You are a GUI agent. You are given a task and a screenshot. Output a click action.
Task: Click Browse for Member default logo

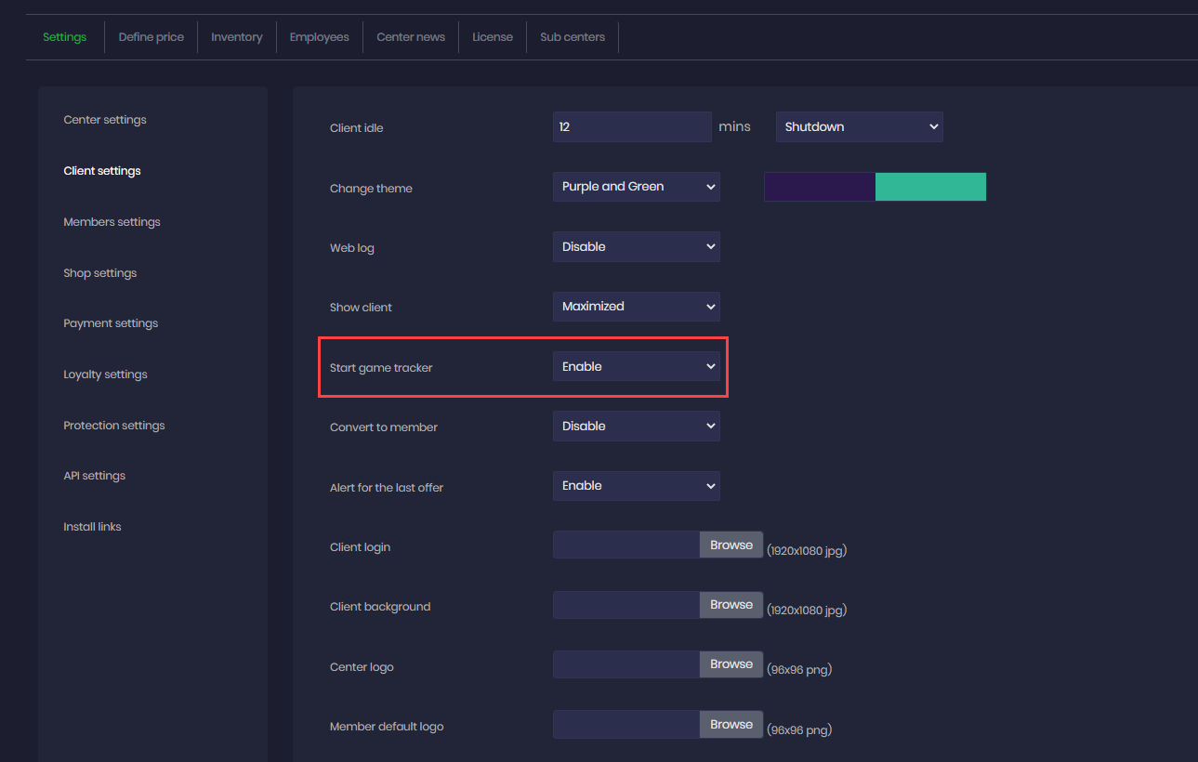[731, 725]
